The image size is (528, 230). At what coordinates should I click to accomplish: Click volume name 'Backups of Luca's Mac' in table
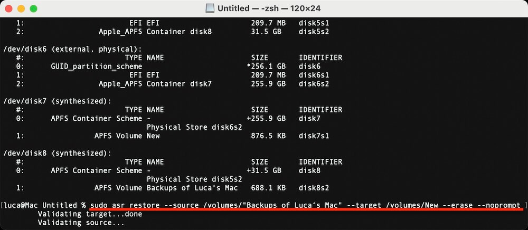coord(192,188)
